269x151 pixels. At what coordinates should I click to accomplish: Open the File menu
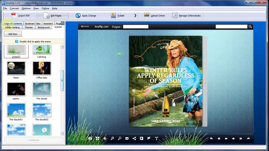coord(5,8)
